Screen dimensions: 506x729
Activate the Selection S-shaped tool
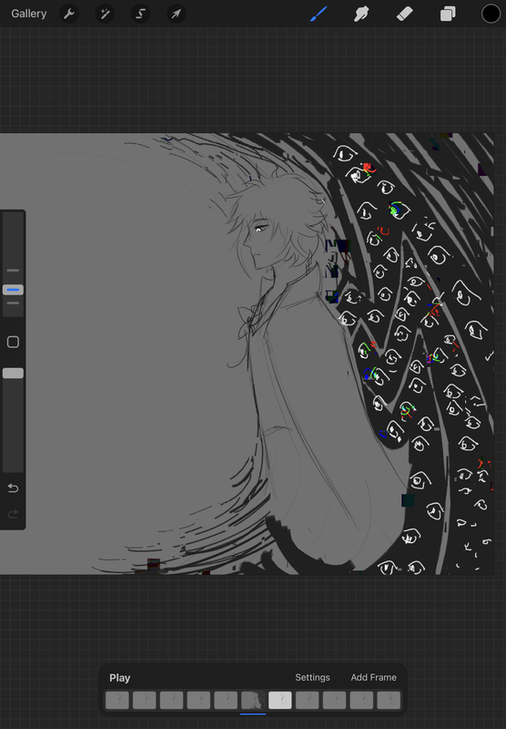pos(141,14)
